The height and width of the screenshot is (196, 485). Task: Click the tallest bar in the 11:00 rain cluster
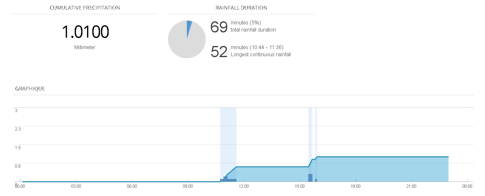(x=225, y=179)
